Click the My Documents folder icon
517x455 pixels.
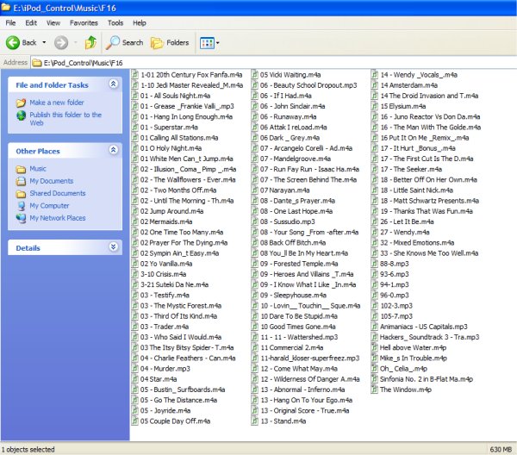21,181
